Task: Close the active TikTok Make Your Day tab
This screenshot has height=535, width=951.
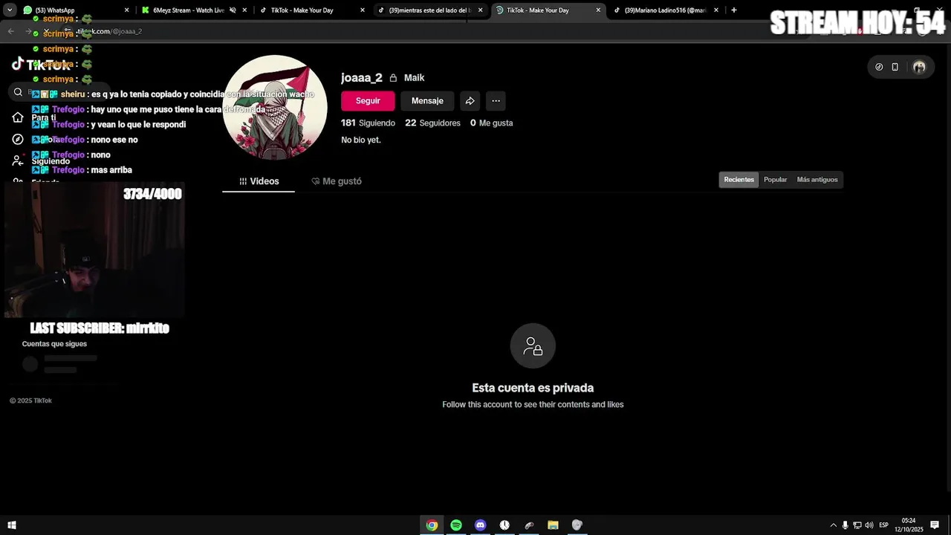Action: (x=598, y=10)
